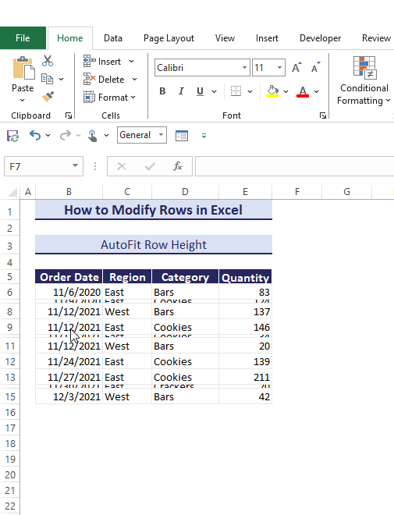Click the Quantity header cell
The image size is (394, 515).
click(245, 277)
